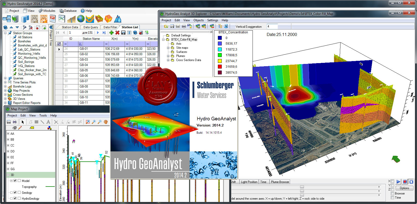Click the green plus add-record icon
The width and height of the screenshot is (417, 204).
pyautogui.click(x=111, y=33)
